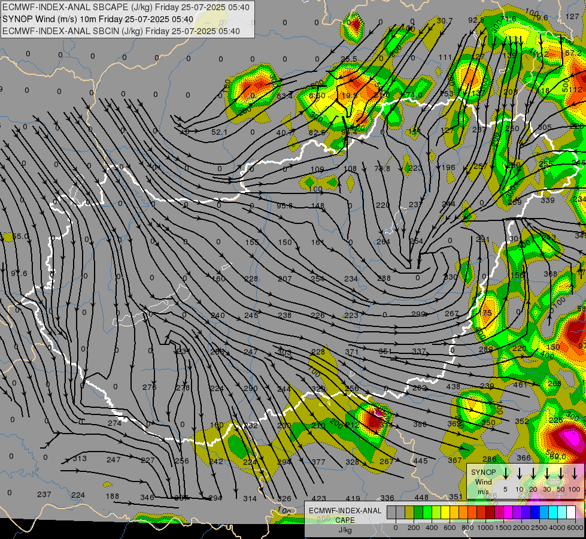Pick the olive 100–200 CAPE legend swatch
The width and height of the screenshot is (586, 539).
pyautogui.click(x=409, y=512)
